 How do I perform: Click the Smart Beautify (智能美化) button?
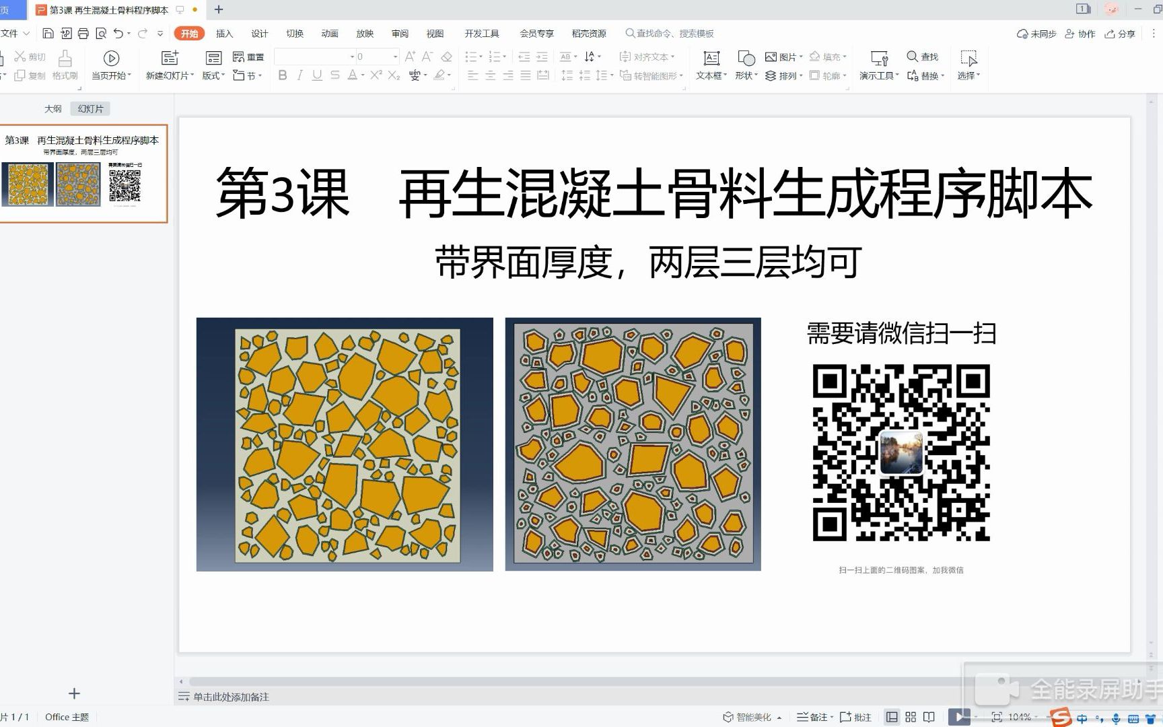(752, 717)
